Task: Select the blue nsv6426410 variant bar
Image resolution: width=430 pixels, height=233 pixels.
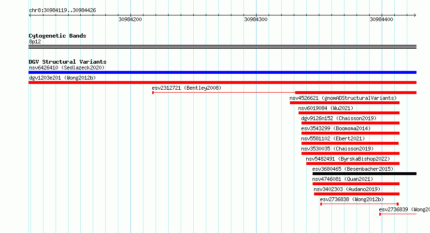Action: click(222, 72)
